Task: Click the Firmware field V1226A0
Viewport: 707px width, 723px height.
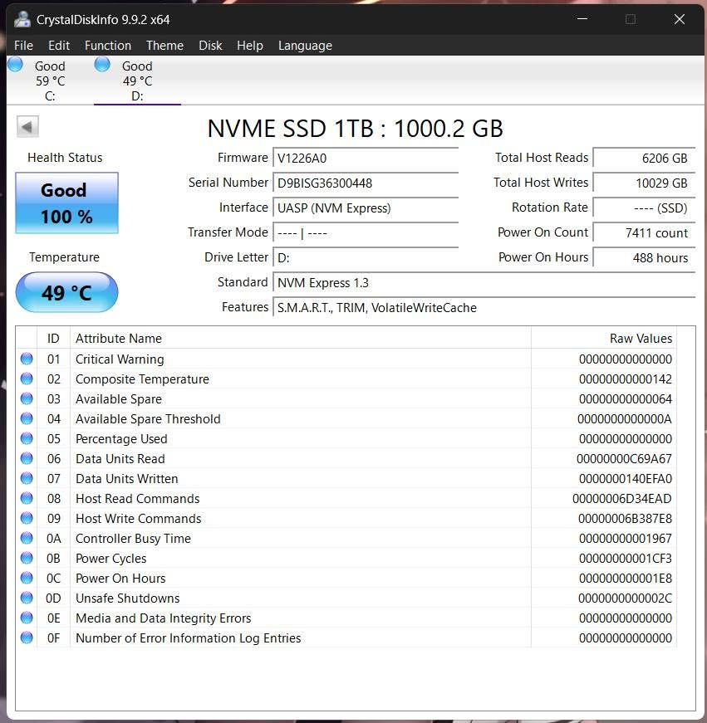Action: (x=366, y=159)
